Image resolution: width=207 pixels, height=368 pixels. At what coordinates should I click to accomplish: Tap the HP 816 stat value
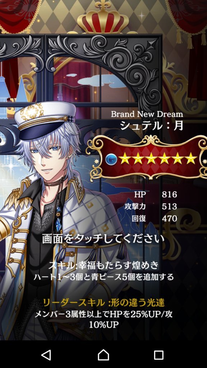(x=169, y=194)
